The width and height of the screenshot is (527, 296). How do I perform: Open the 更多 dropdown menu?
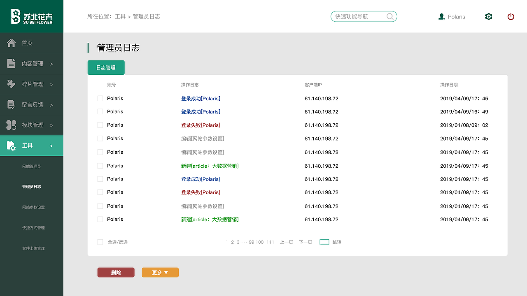[160, 272]
